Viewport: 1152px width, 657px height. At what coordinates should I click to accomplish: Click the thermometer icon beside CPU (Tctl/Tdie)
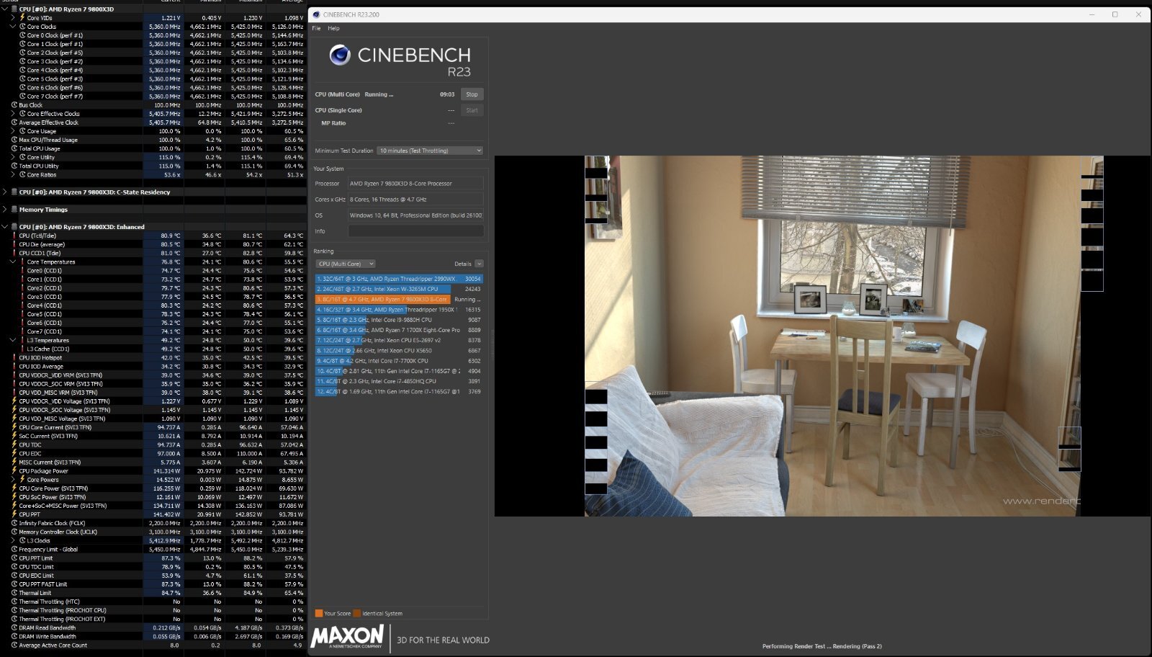tap(14, 236)
